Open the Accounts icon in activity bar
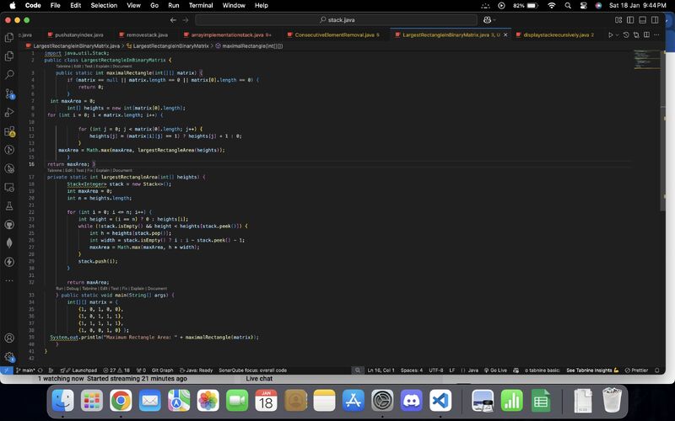The image size is (675, 421). point(9,338)
